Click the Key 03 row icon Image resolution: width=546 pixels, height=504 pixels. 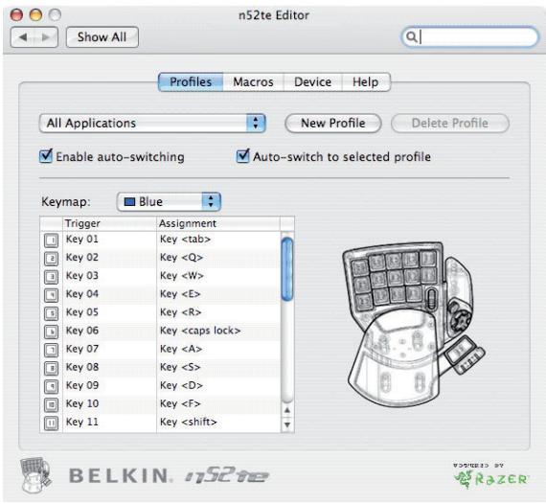point(52,277)
